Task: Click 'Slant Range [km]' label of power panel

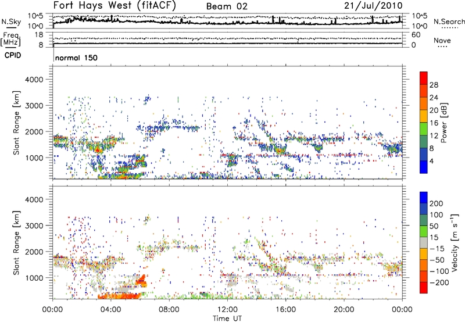Action: point(16,123)
